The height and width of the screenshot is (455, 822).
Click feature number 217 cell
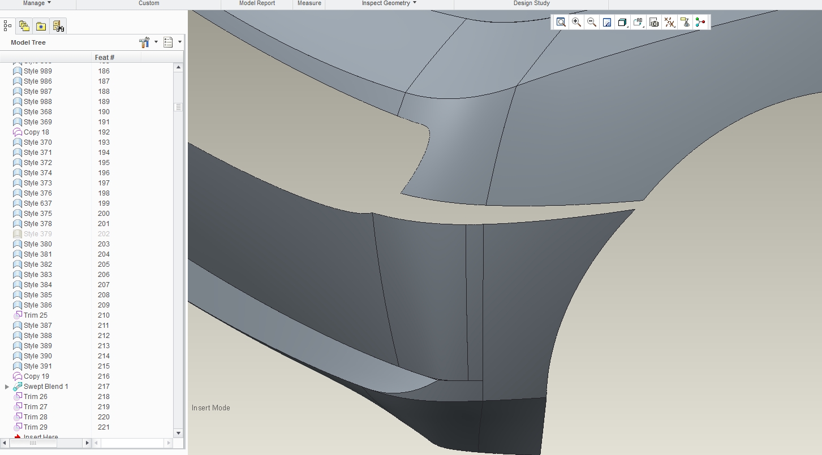tap(104, 387)
